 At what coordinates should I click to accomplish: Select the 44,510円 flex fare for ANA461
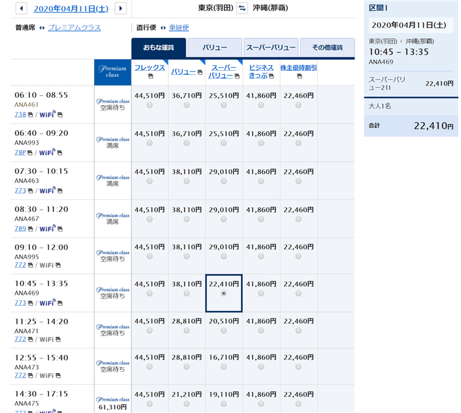click(150, 105)
